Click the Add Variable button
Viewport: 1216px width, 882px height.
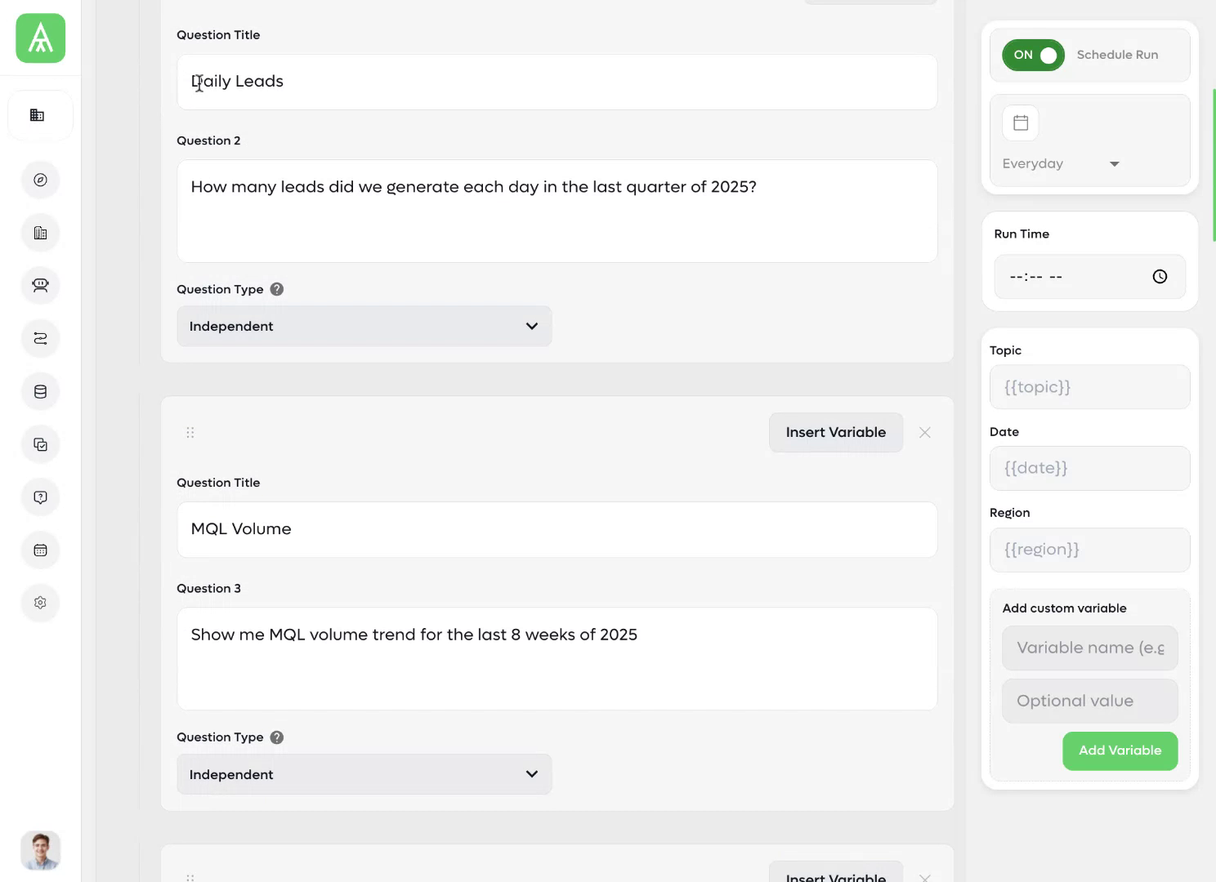[x=1120, y=751]
